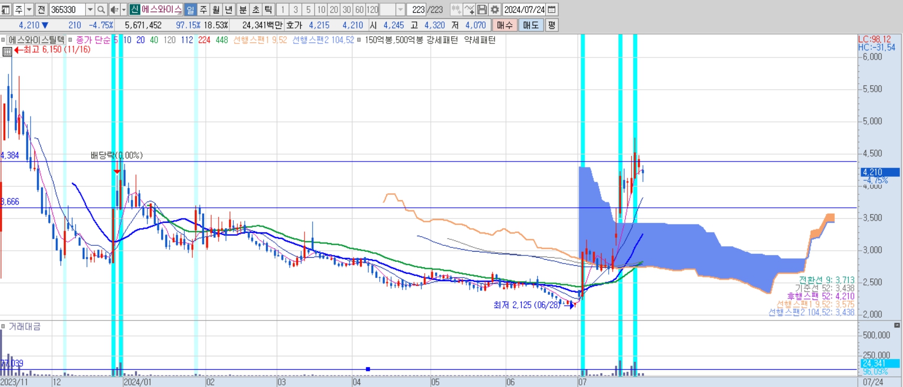
Task: Click the crosshair plus tool icon
Action: [x=469, y=10]
